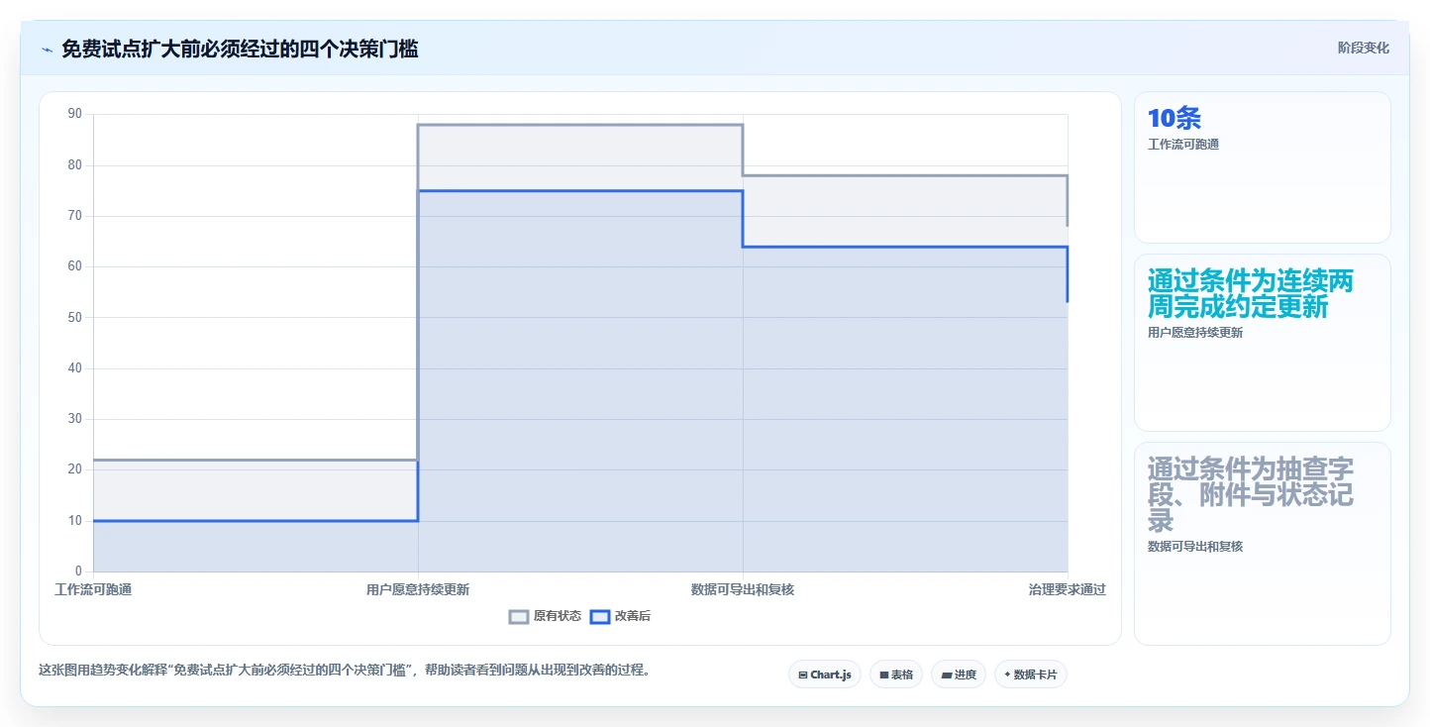Click the y-axis value 50
1430x727 pixels.
[x=75, y=317]
